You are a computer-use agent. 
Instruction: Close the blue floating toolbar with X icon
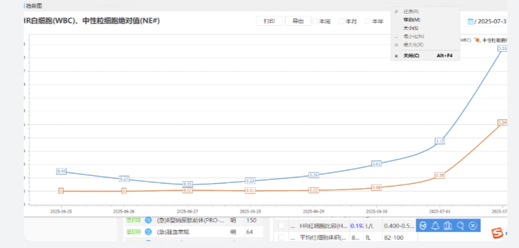(x=473, y=226)
